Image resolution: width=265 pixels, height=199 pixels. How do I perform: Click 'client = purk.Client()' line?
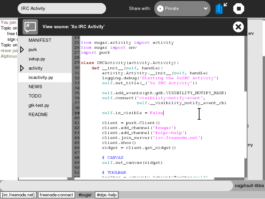coord(131,123)
